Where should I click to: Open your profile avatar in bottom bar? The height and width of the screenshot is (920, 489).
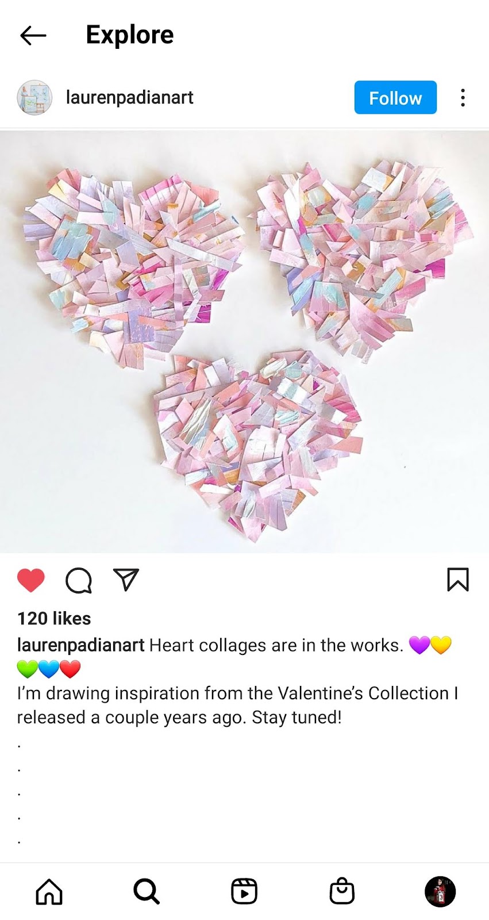[440, 892]
